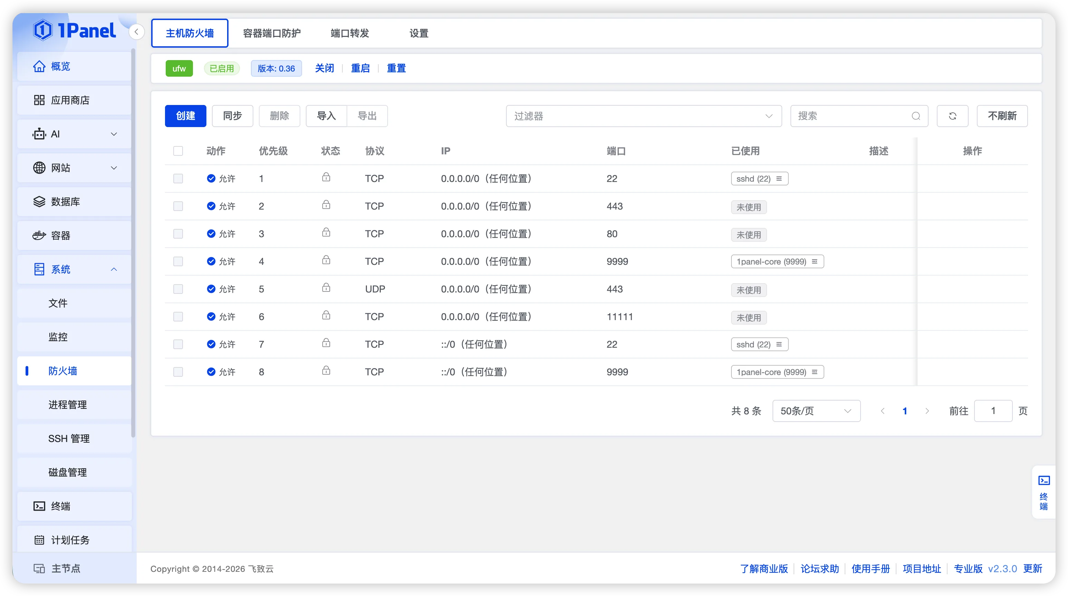The width and height of the screenshot is (1068, 596).
Task: Open the 不刷新 auto-refresh selector
Action: (1002, 116)
